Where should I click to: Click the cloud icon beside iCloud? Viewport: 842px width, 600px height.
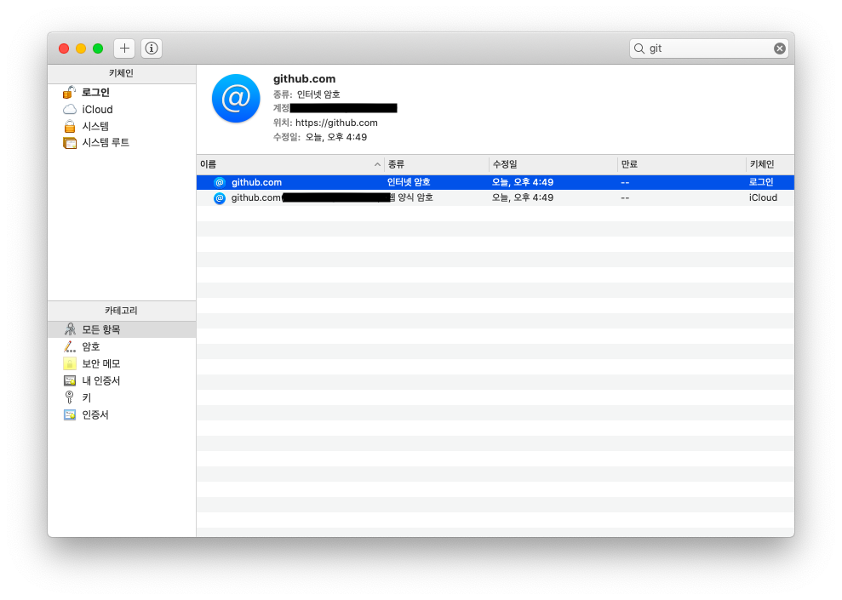pyautogui.click(x=70, y=110)
